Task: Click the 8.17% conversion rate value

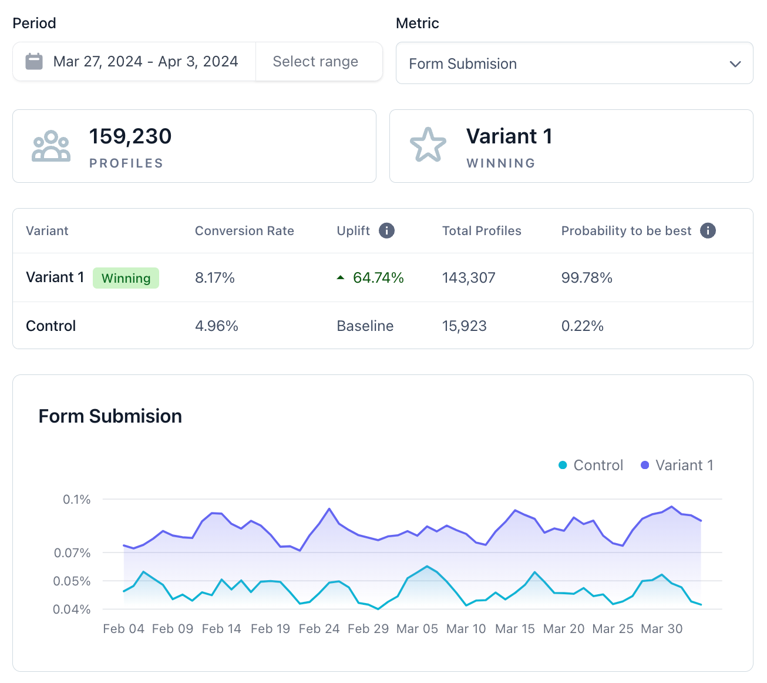Action: point(215,277)
